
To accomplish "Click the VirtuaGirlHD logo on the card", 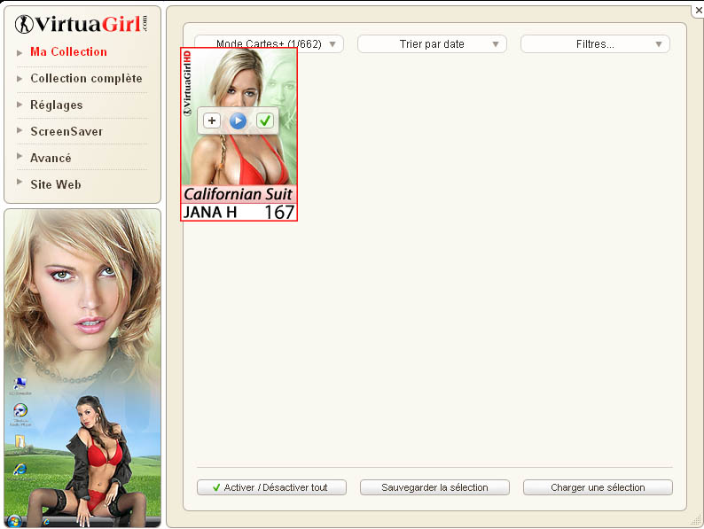I will pos(187,84).
